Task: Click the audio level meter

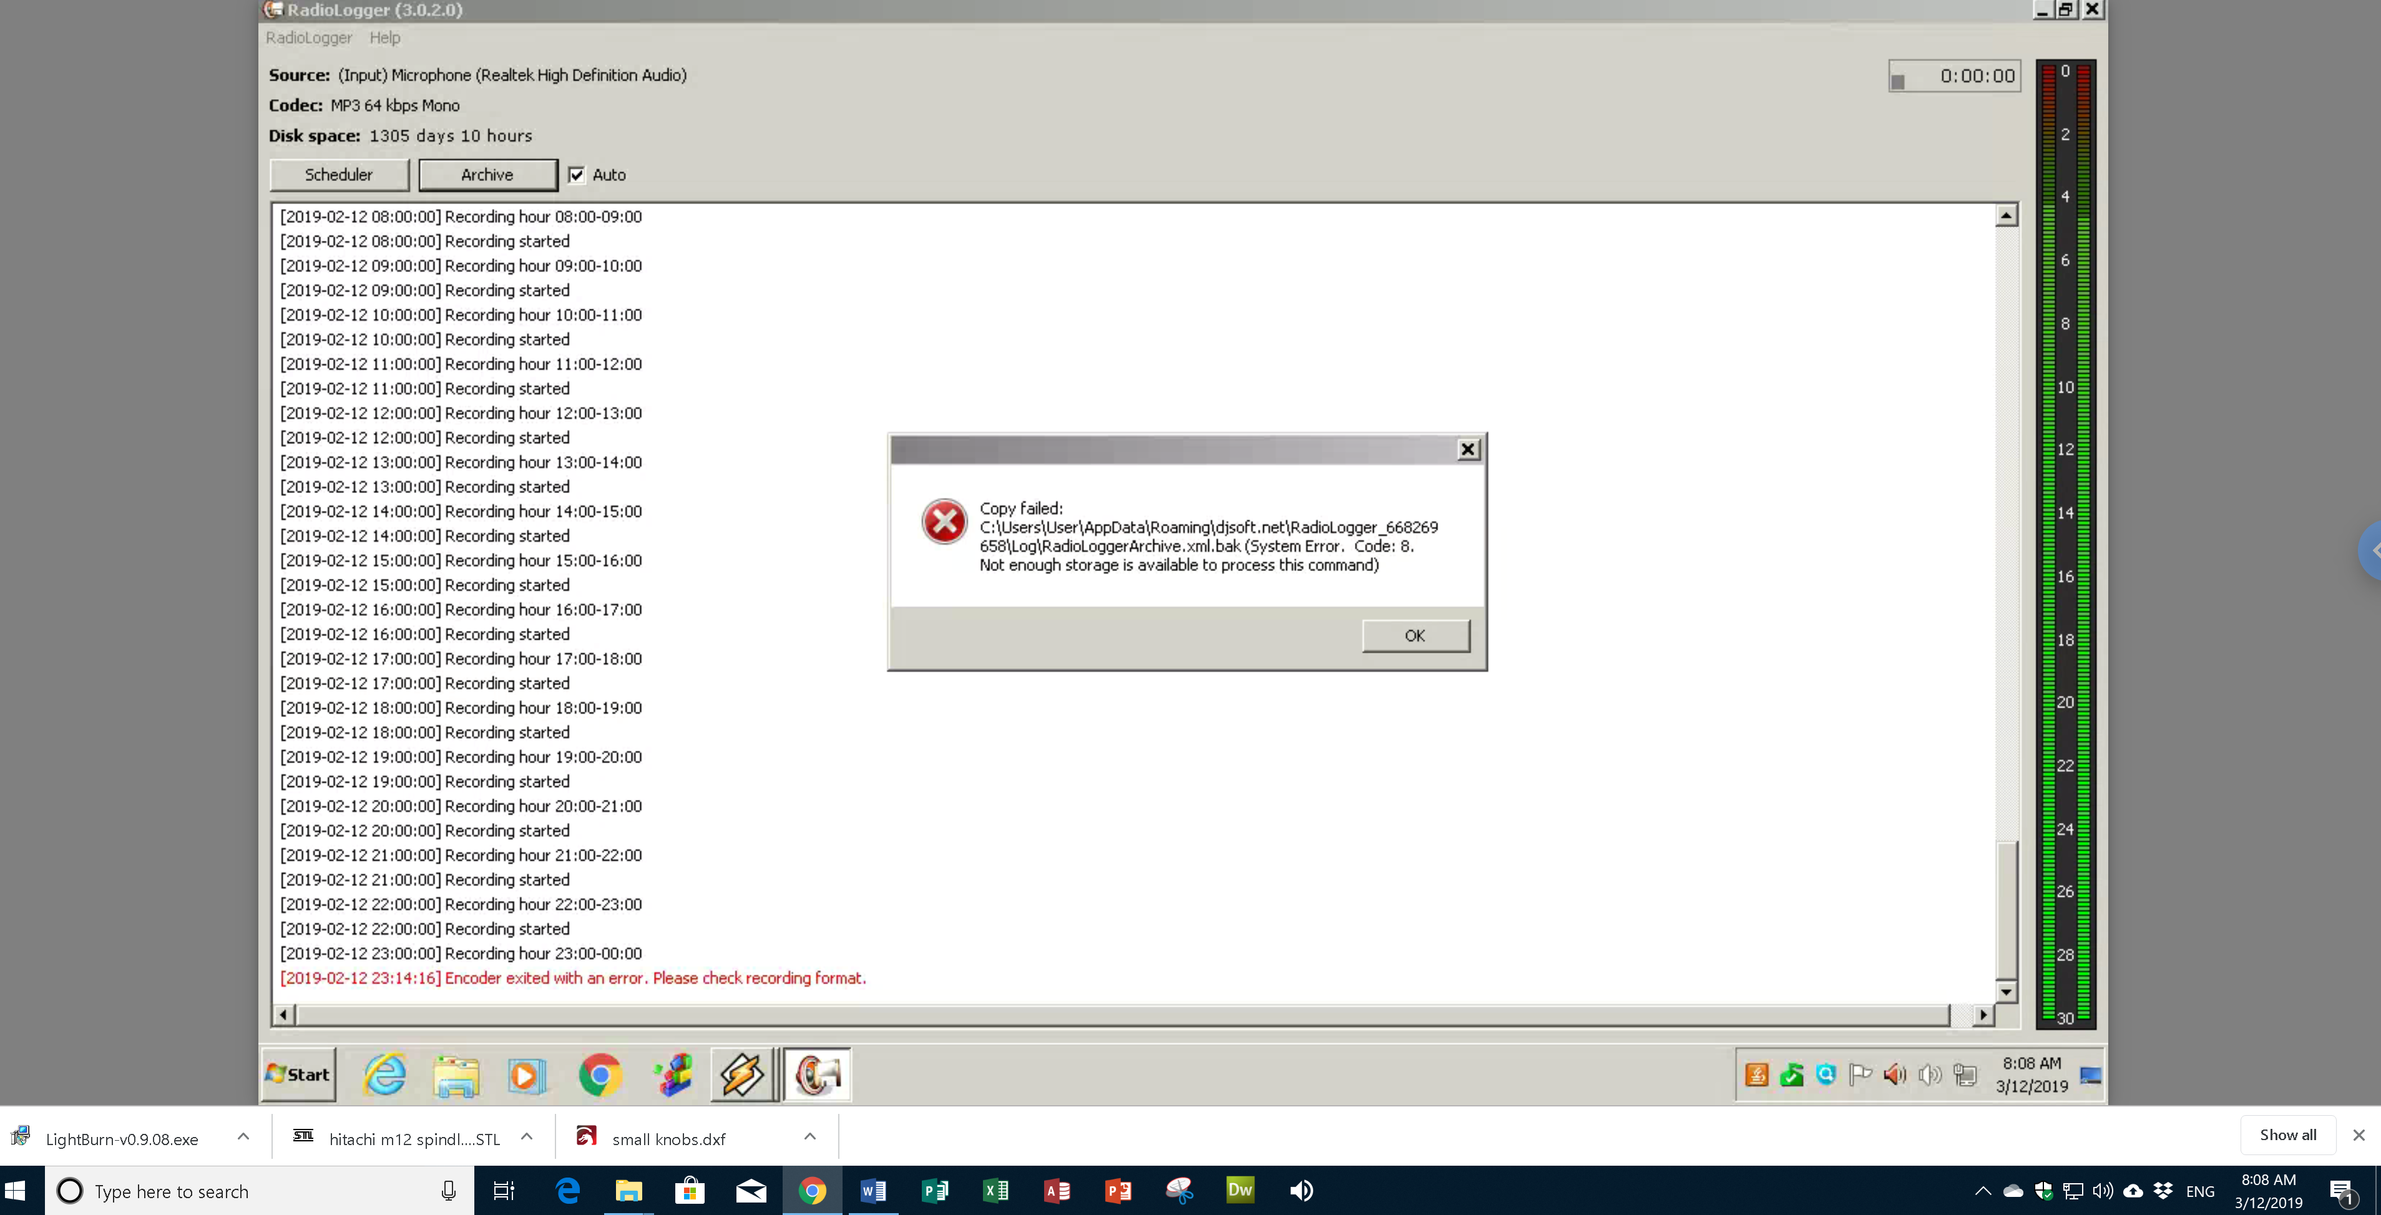Action: pos(2066,544)
